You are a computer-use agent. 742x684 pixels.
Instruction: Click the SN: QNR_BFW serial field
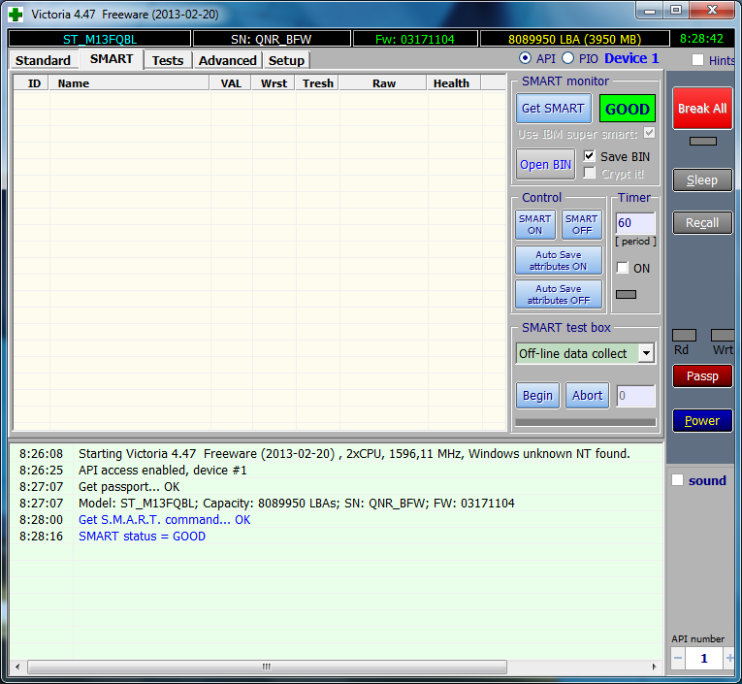[272, 39]
